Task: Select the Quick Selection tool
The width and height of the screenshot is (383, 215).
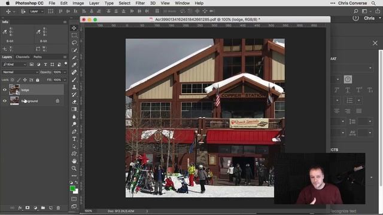Action: [x=74, y=50]
